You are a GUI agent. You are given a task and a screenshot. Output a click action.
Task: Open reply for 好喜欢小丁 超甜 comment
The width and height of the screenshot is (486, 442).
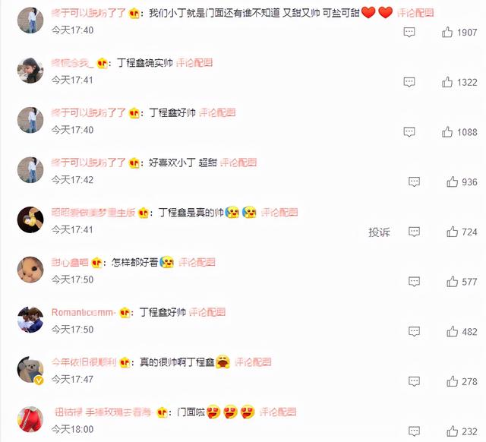[x=414, y=182]
